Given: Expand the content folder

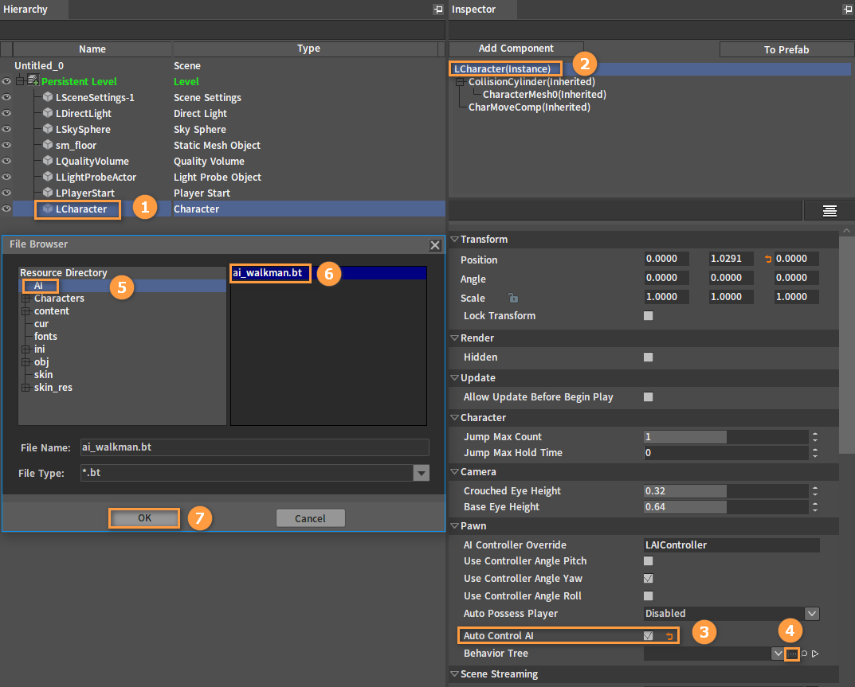Looking at the screenshot, I should click(x=25, y=311).
